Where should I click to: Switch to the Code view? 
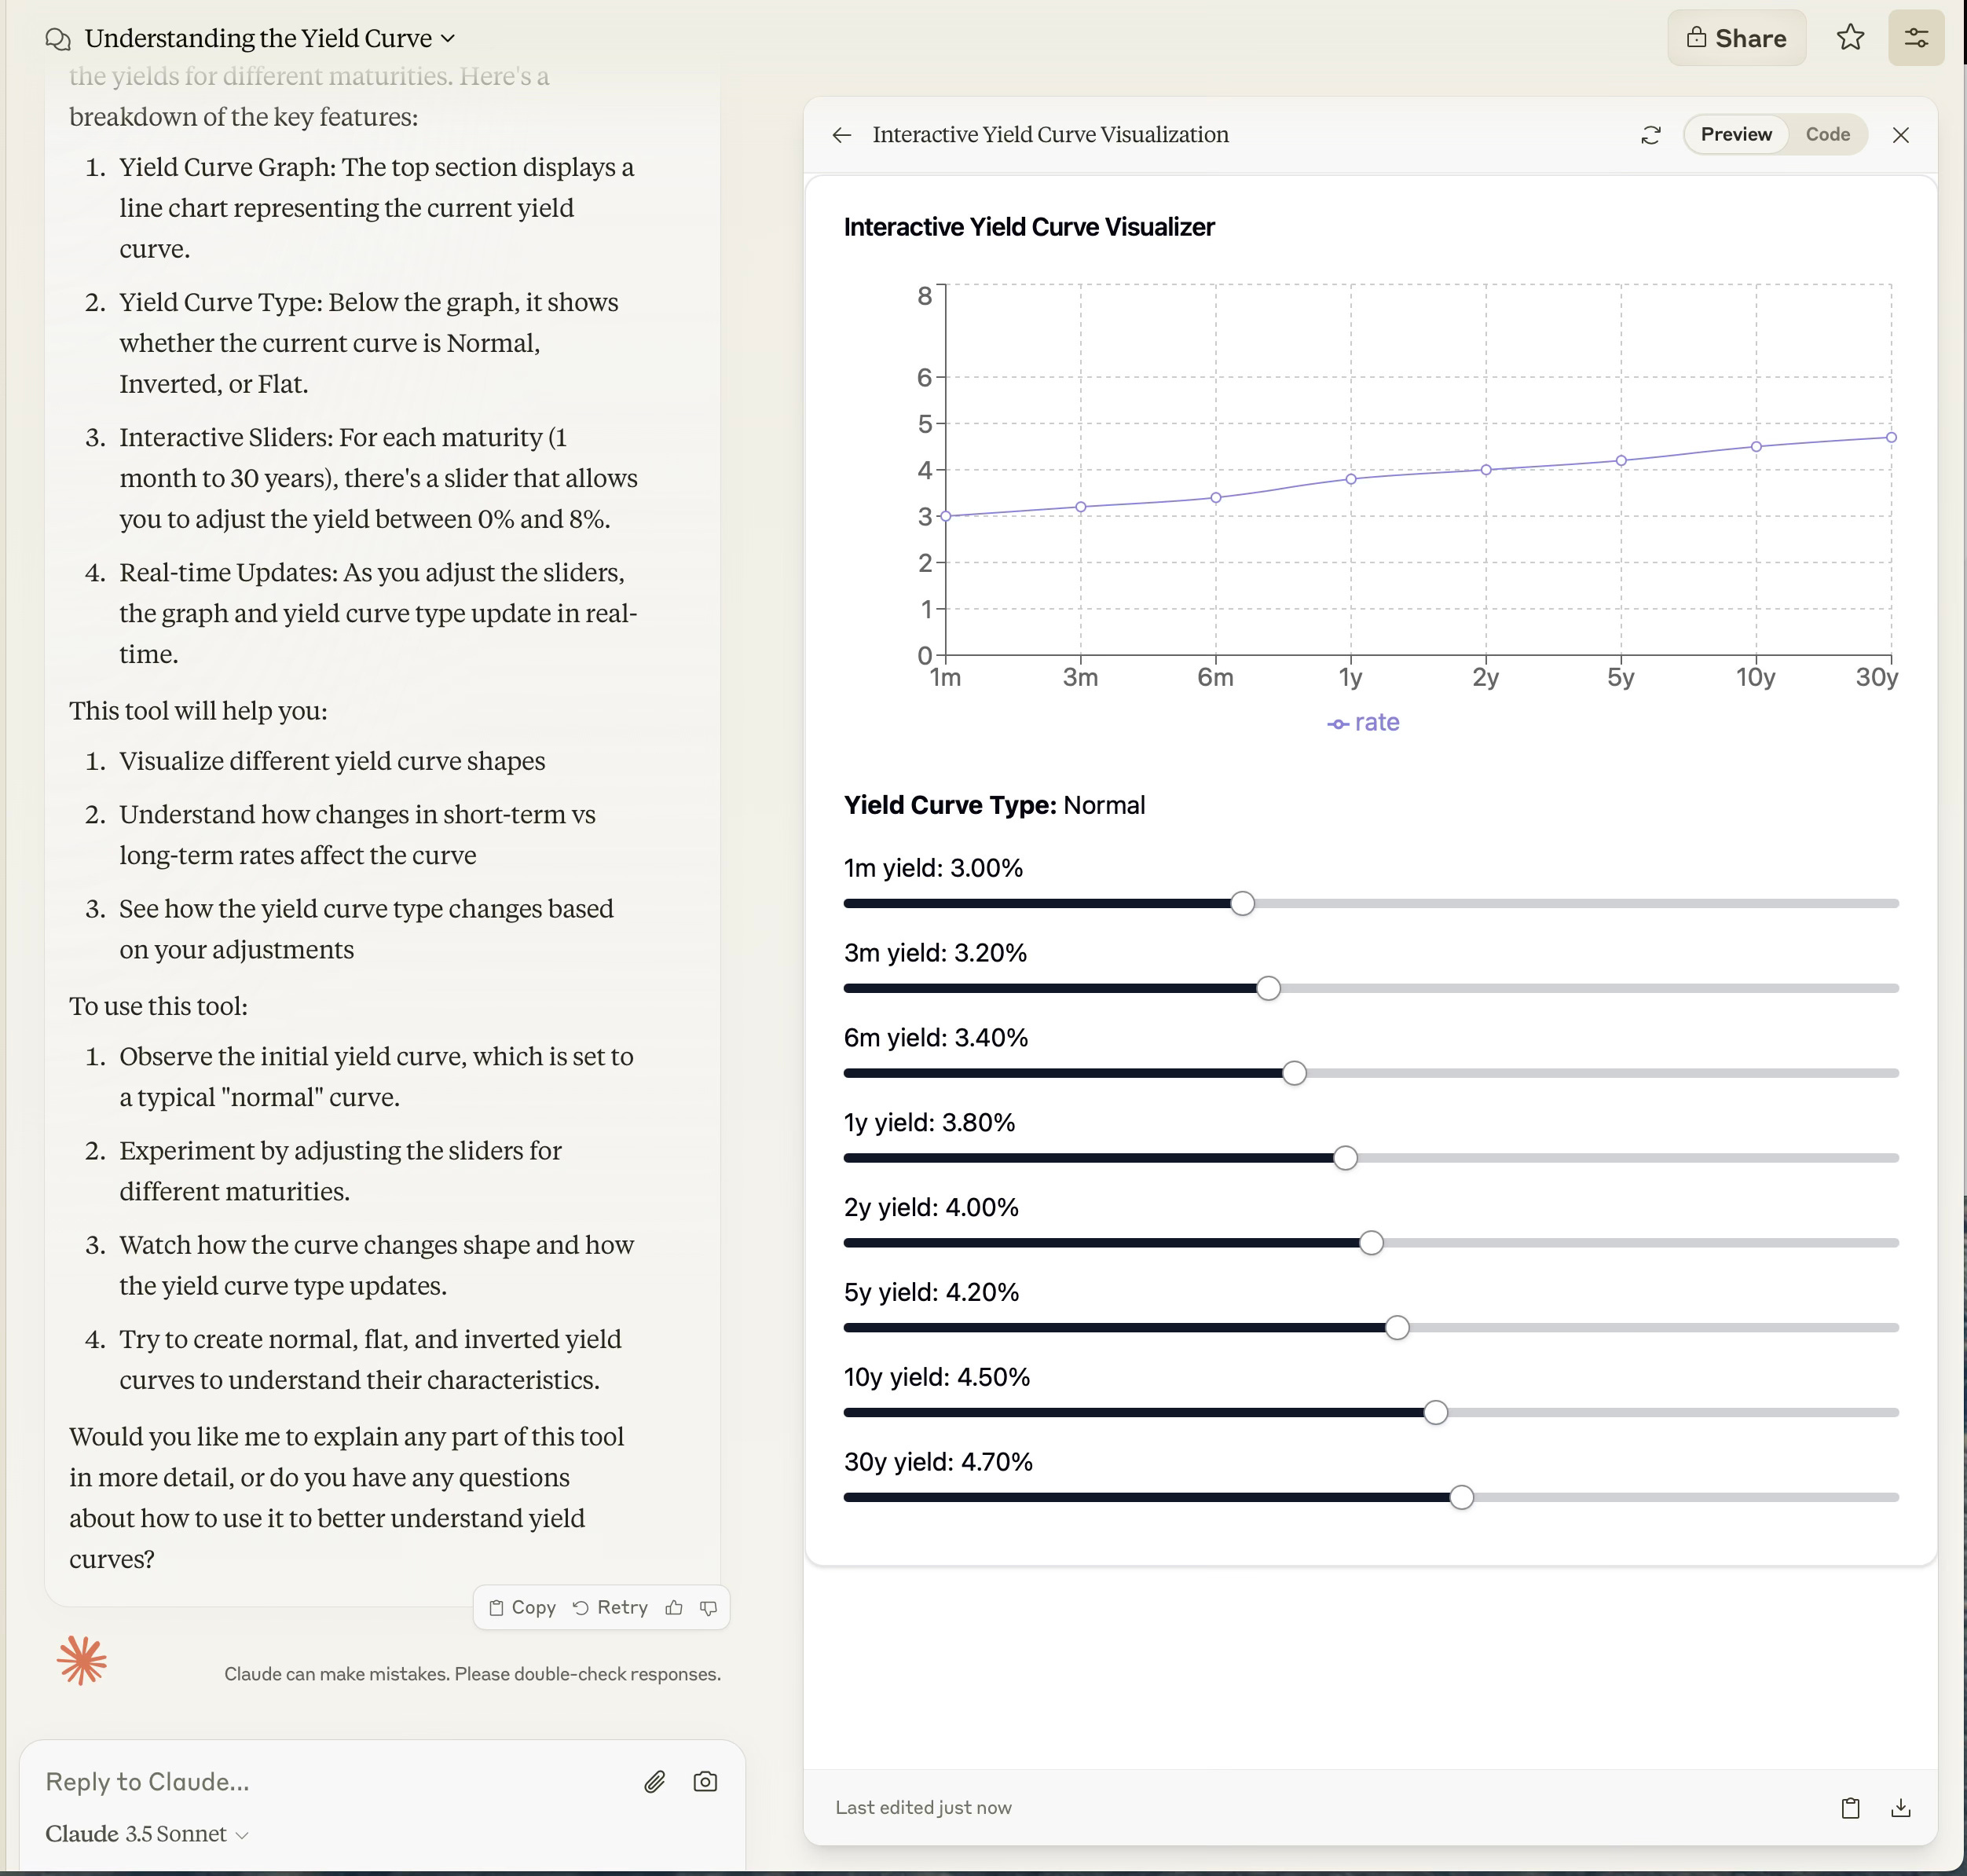(1827, 135)
